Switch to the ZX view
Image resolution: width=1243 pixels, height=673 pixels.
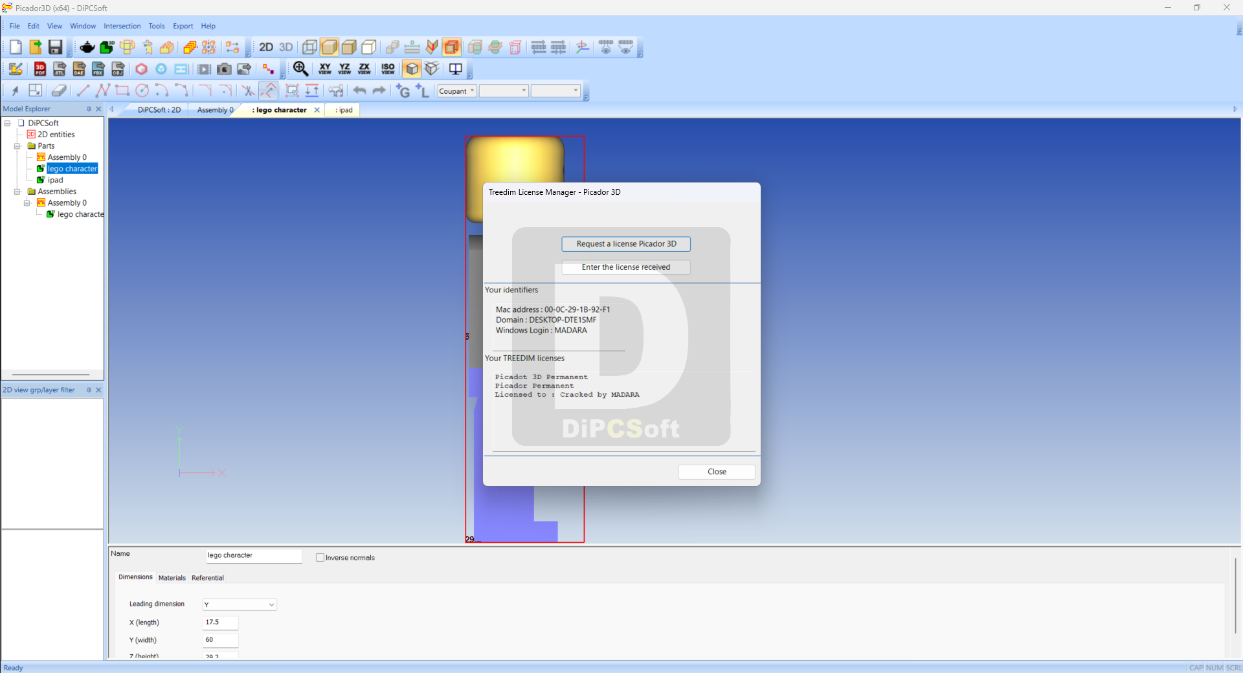(x=364, y=69)
